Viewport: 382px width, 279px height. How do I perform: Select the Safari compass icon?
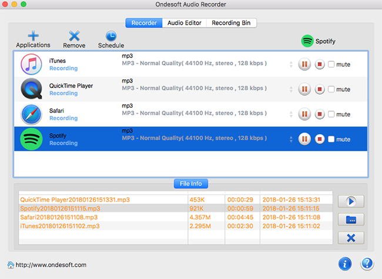[x=31, y=114]
